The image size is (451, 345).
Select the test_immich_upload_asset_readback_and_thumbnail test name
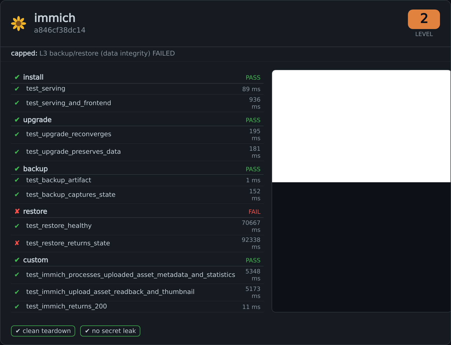click(x=110, y=292)
